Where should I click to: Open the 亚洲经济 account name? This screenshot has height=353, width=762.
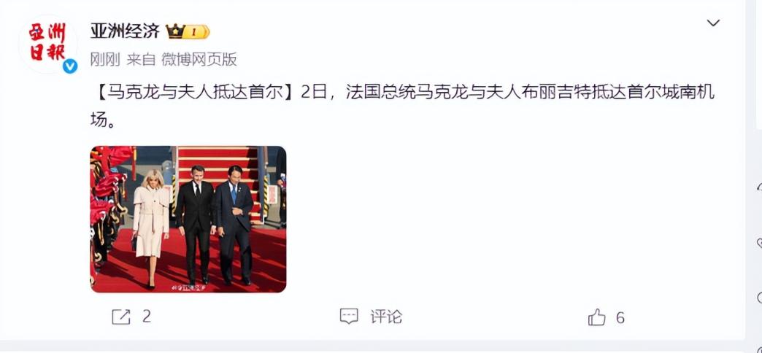click(125, 31)
